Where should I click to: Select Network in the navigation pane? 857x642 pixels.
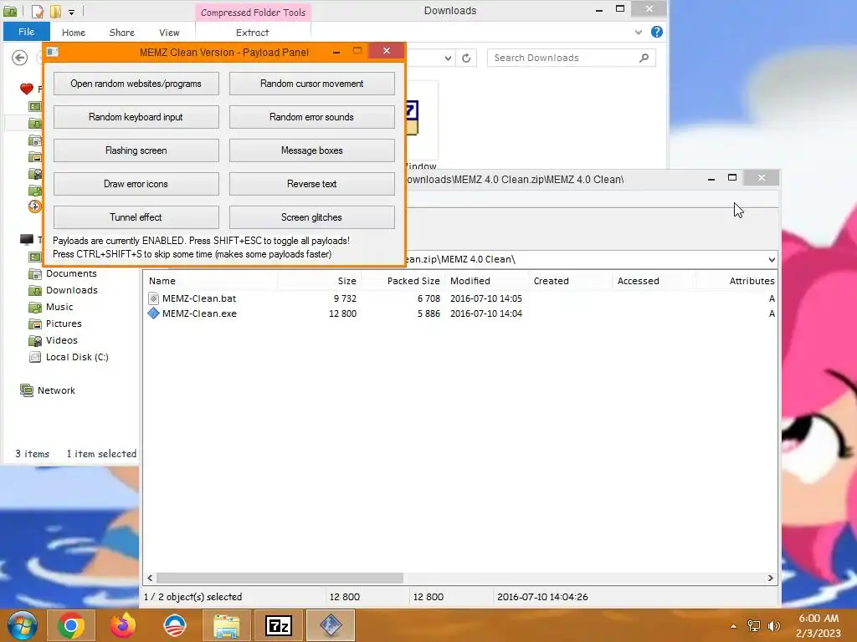click(56, 390)
